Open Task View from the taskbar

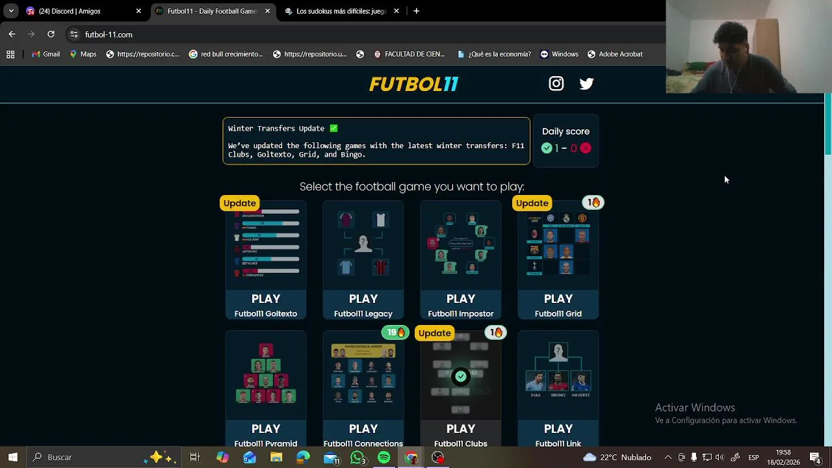[194, 457]
